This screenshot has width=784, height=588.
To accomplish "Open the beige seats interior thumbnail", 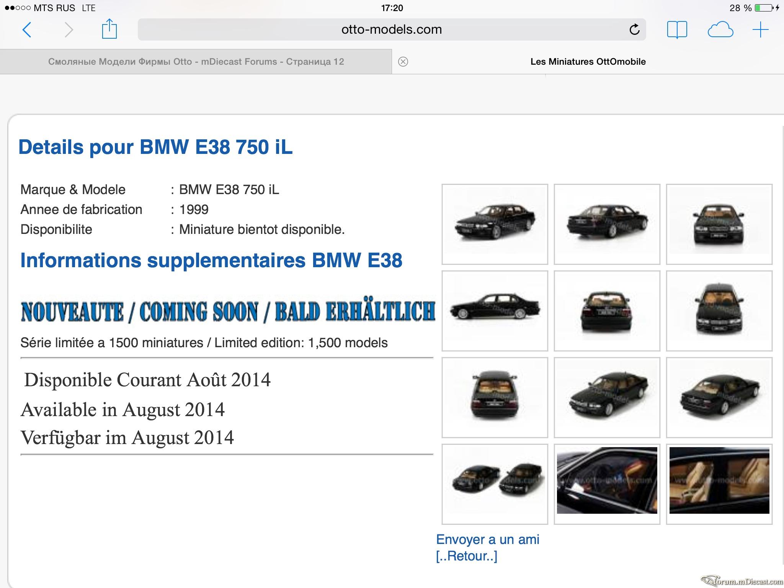I will [x=719, y=484].
